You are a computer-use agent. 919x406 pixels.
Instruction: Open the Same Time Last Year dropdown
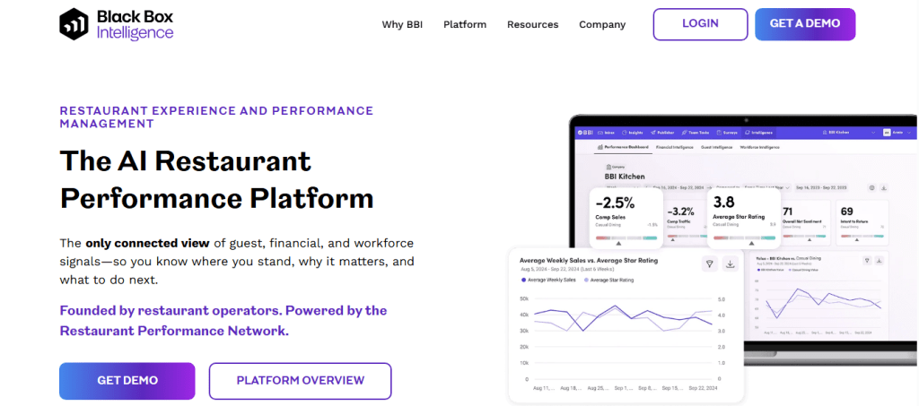click(x=766, y=188)
